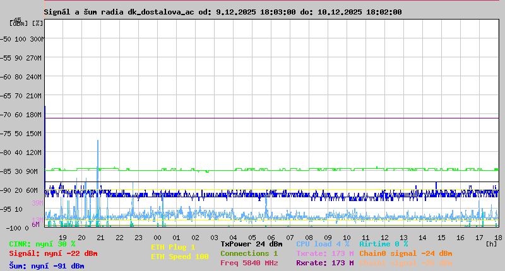Click the 'Txrate: 173 M' legend label
This screenshot has width=505, height=271.
tap(325, 253)
